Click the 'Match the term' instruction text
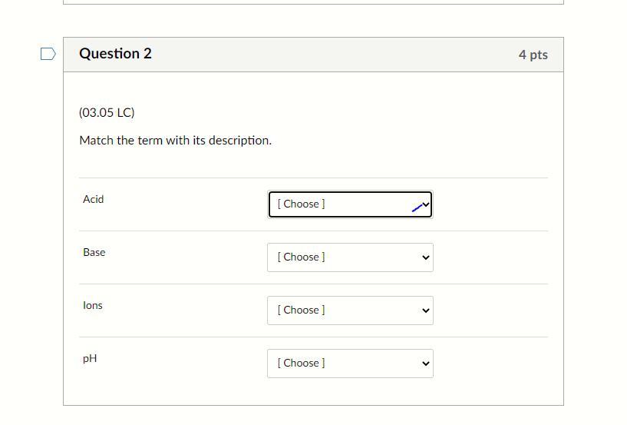 click(x=175, y=140)
